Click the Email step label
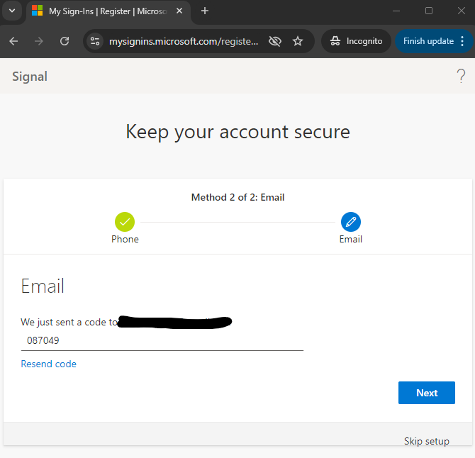This screenshot has width=475, height=458. click(351, 240)
